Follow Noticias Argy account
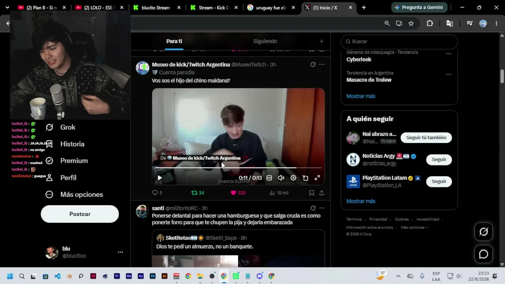The image size is (505, 284). (439, 159)
